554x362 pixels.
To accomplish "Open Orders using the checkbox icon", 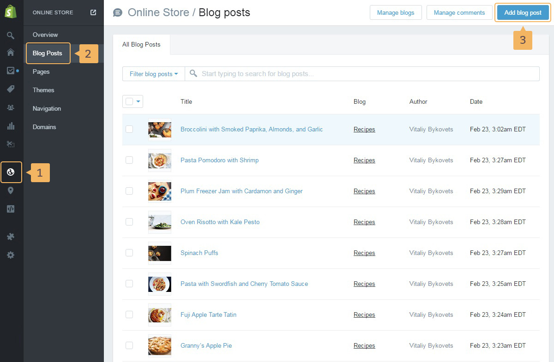I will coord(11,71).
